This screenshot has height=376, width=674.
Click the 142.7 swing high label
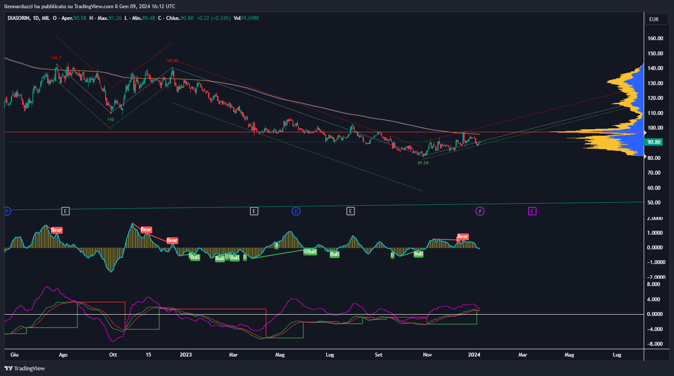[x=56, y=58]
